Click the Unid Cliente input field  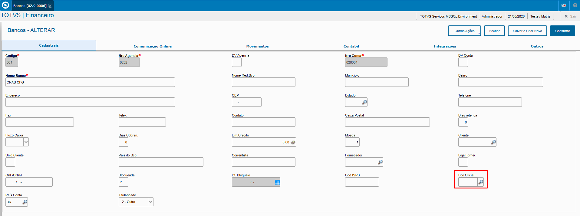pyautogui.click(x=10, y=162)
